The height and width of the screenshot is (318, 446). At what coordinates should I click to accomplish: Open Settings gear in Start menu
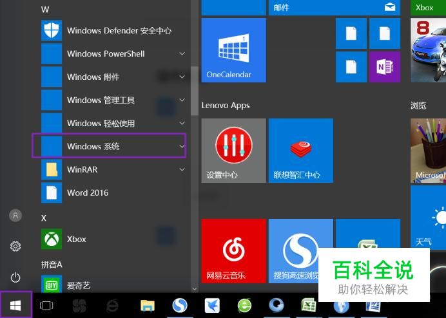(15, 246)
